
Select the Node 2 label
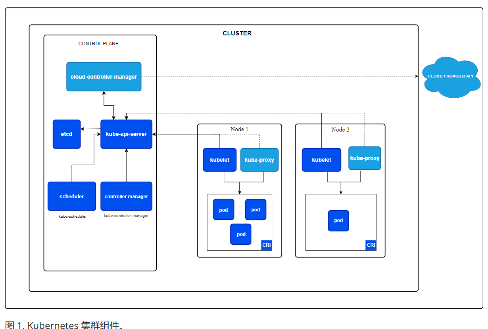point(340,130)
